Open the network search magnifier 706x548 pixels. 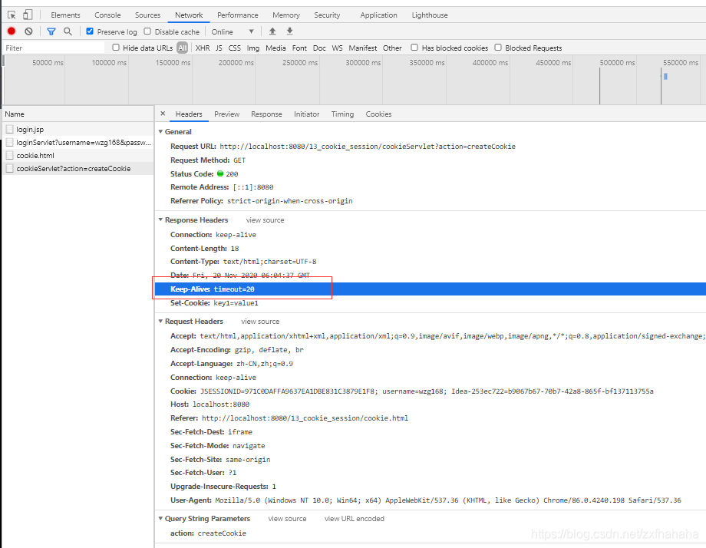point(68,31)
